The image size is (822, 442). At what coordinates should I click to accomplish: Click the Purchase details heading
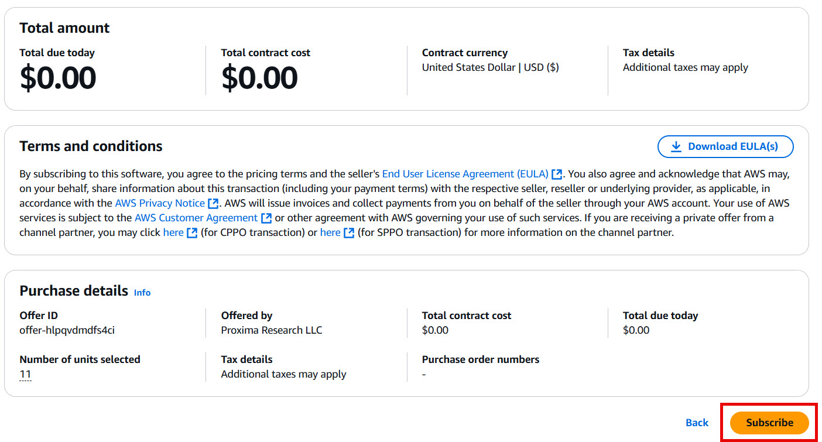tap(74, 291)
